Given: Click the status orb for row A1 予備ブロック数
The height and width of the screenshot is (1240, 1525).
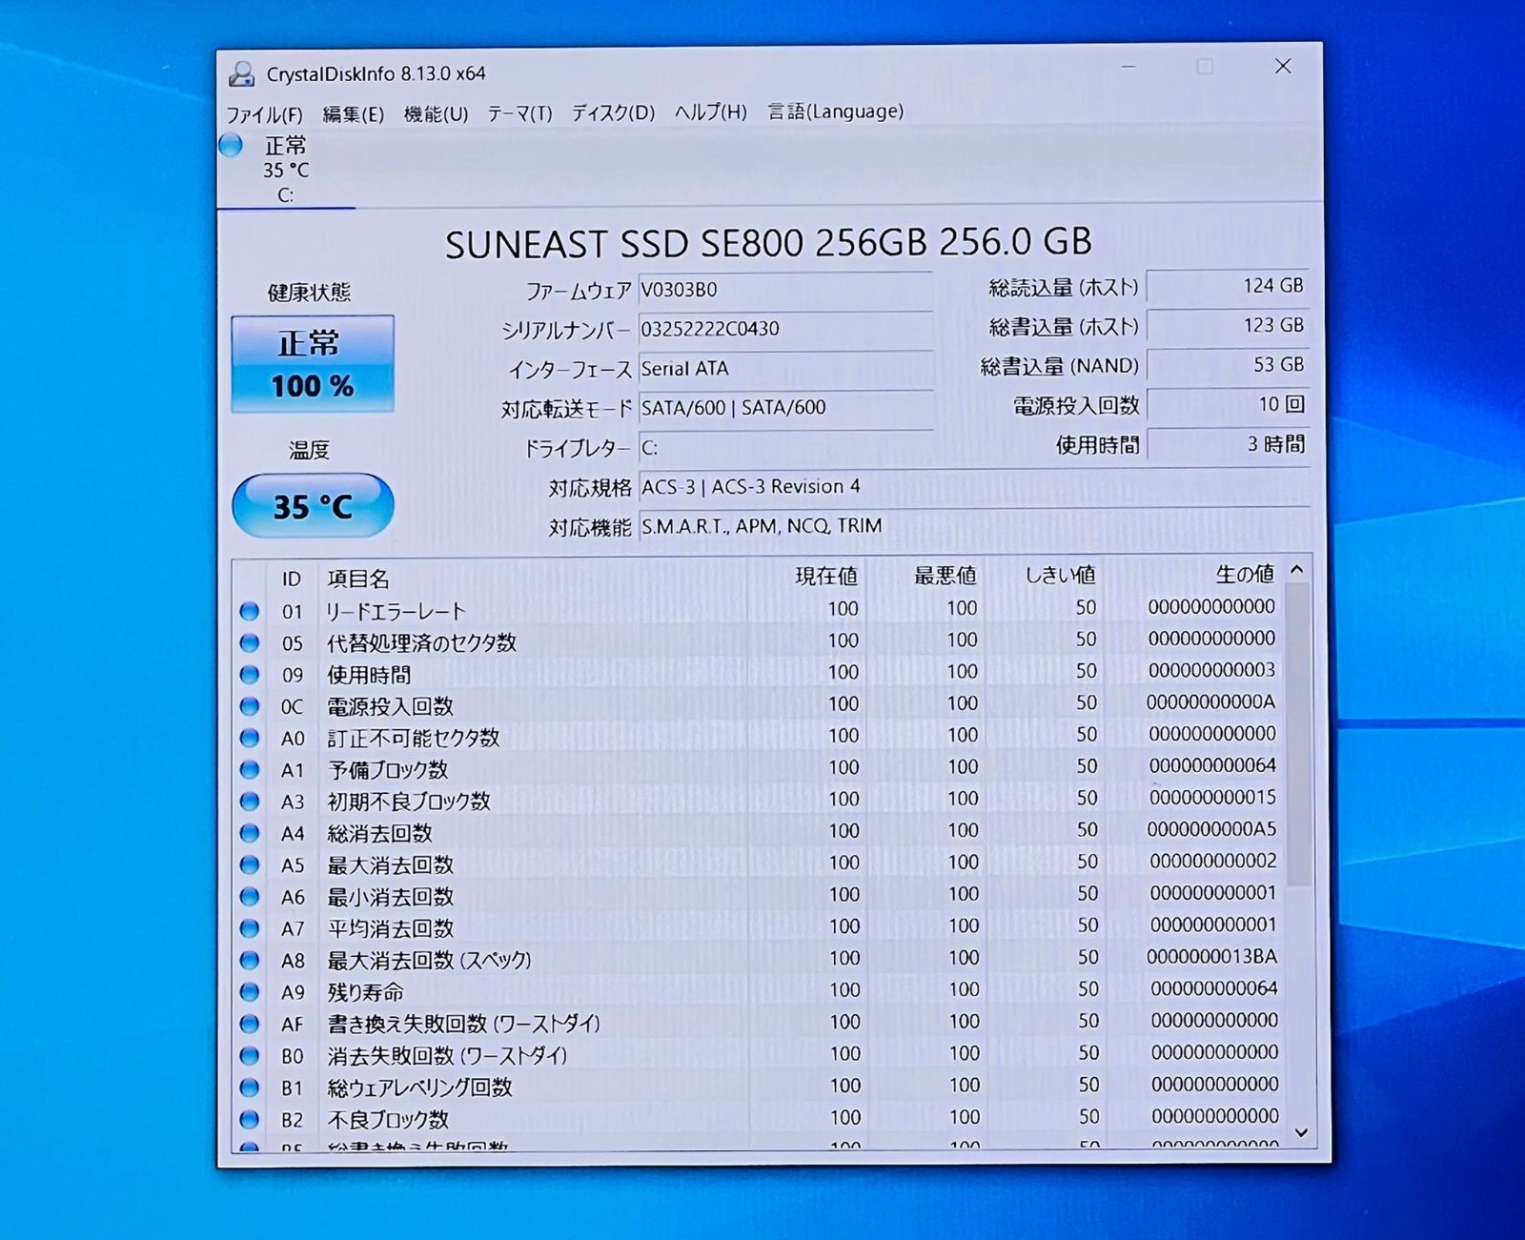Looking at the screenshot, I should coord(250,769).
